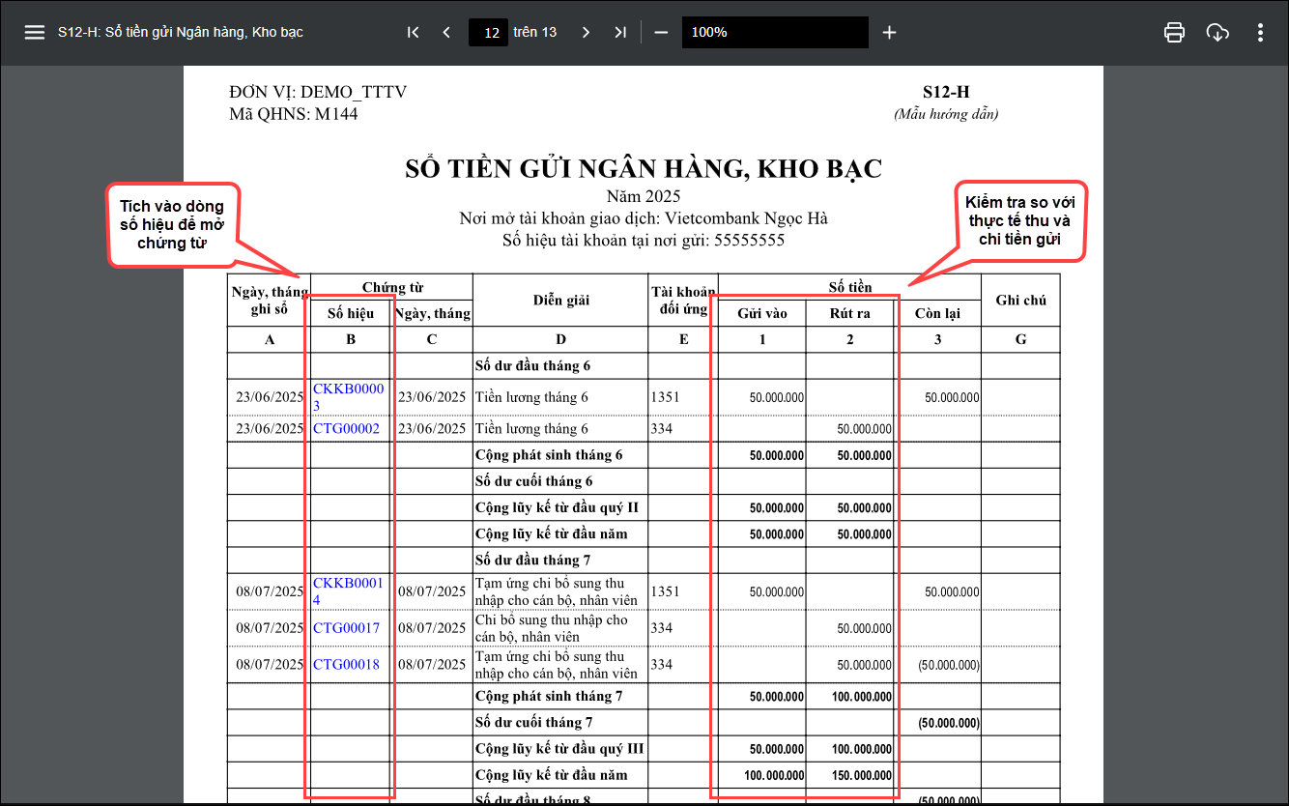Click the report title in the toolbar
The image size is (1289, 806).
(x=180, y=32)
